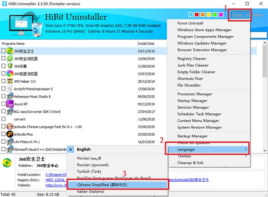This screenshot has width=268, height=197.
Task: Check the box for convert
Action: (x=4, y=119)
